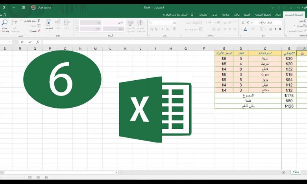
Task: Click the Clear (مسح) eraser icon
Action: coord(39,31)
